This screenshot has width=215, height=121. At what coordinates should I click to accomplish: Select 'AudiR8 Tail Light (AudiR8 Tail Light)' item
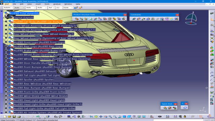(37, 75)
